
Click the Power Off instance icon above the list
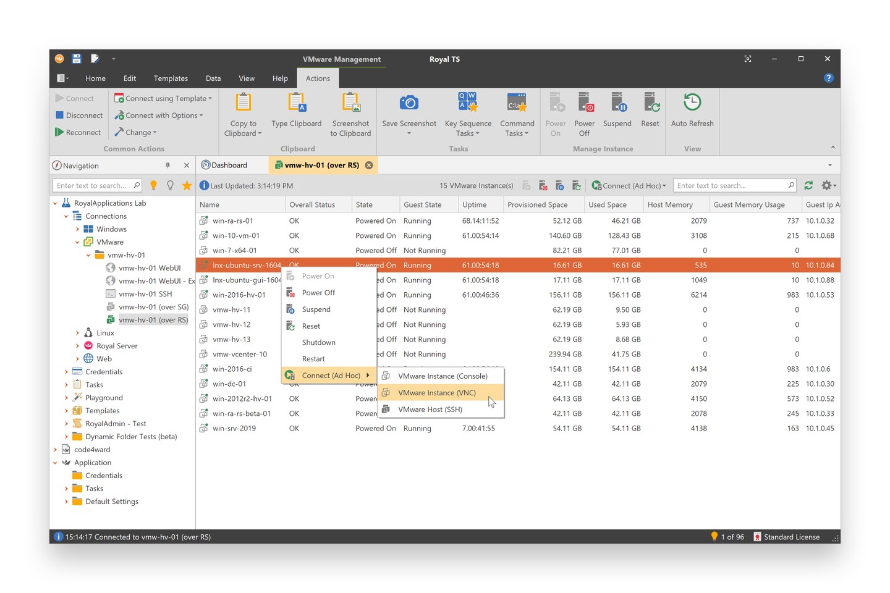coord(543,185)
